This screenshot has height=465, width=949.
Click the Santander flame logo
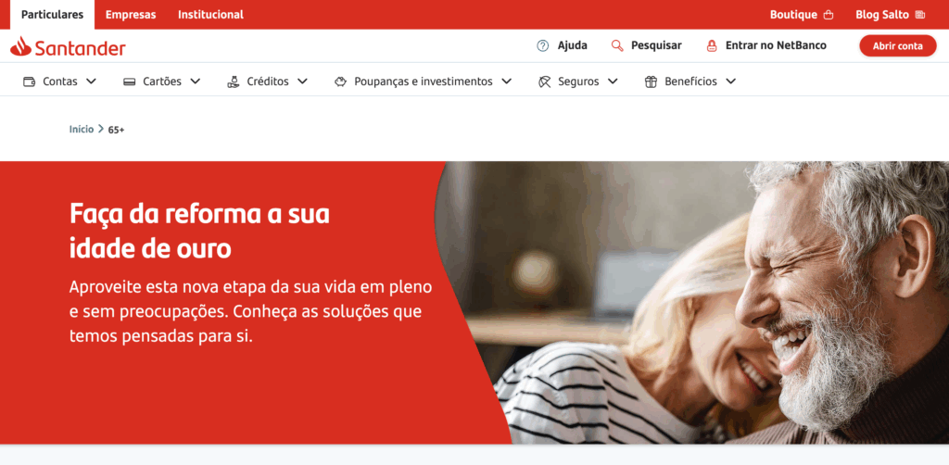20,46
